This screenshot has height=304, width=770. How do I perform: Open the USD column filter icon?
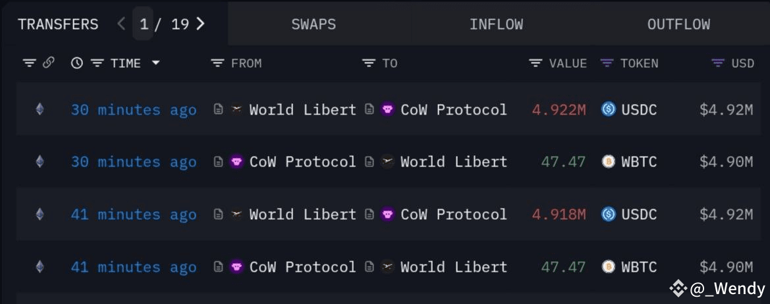pos(718,63)
